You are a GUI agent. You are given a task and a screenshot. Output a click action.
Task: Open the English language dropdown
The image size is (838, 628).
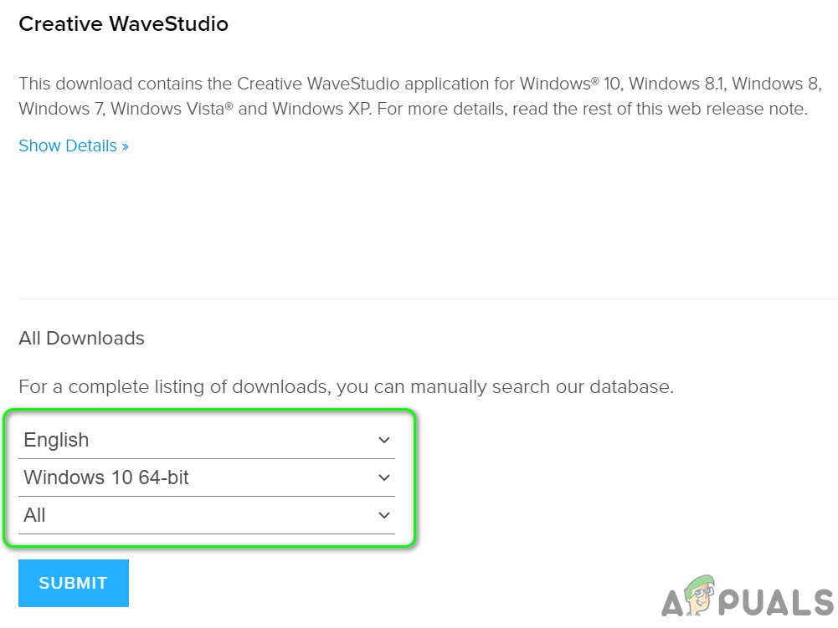click(x=207, y=440)
